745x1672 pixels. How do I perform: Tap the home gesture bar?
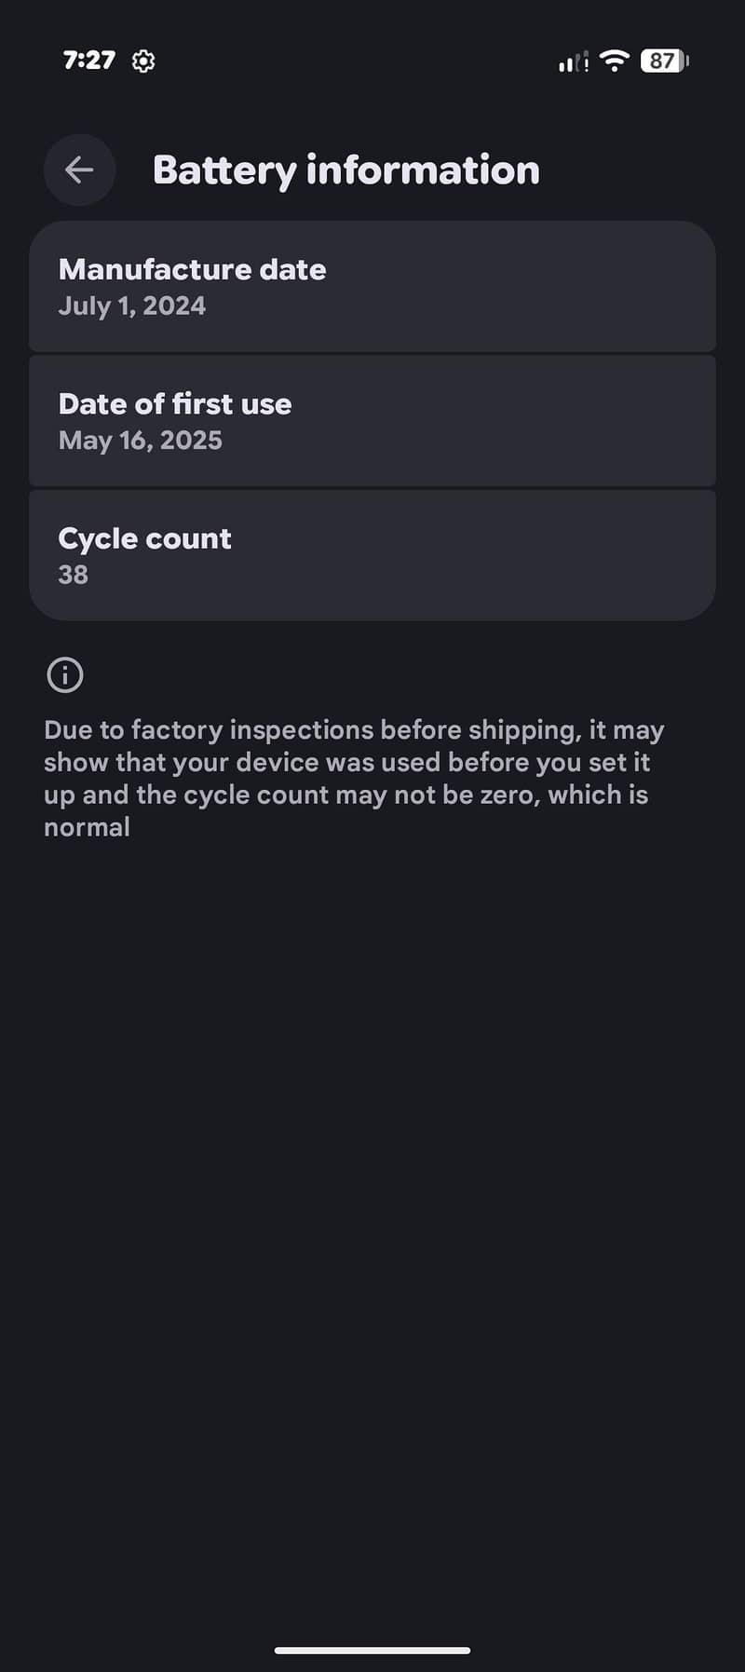372,1650
